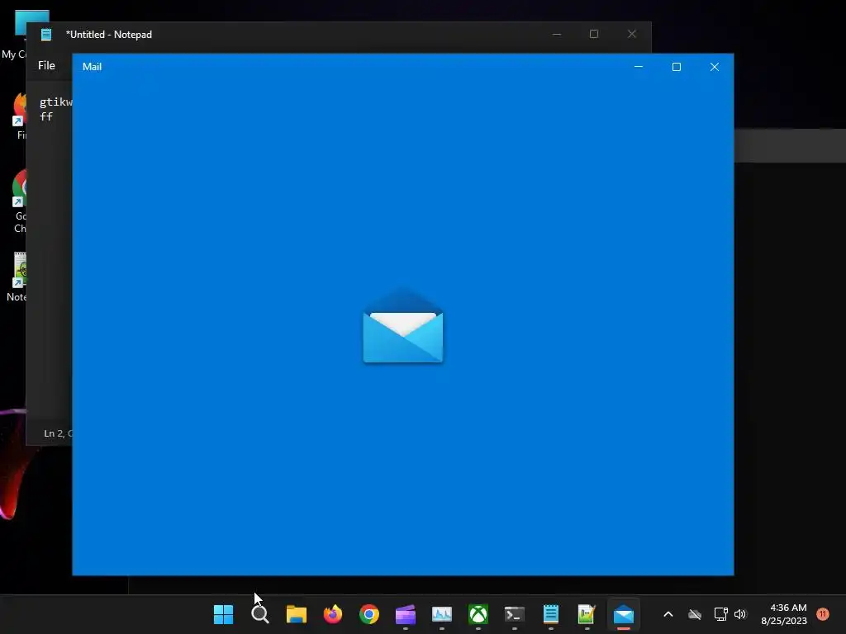Open network status tray icon

pos(720,614)
